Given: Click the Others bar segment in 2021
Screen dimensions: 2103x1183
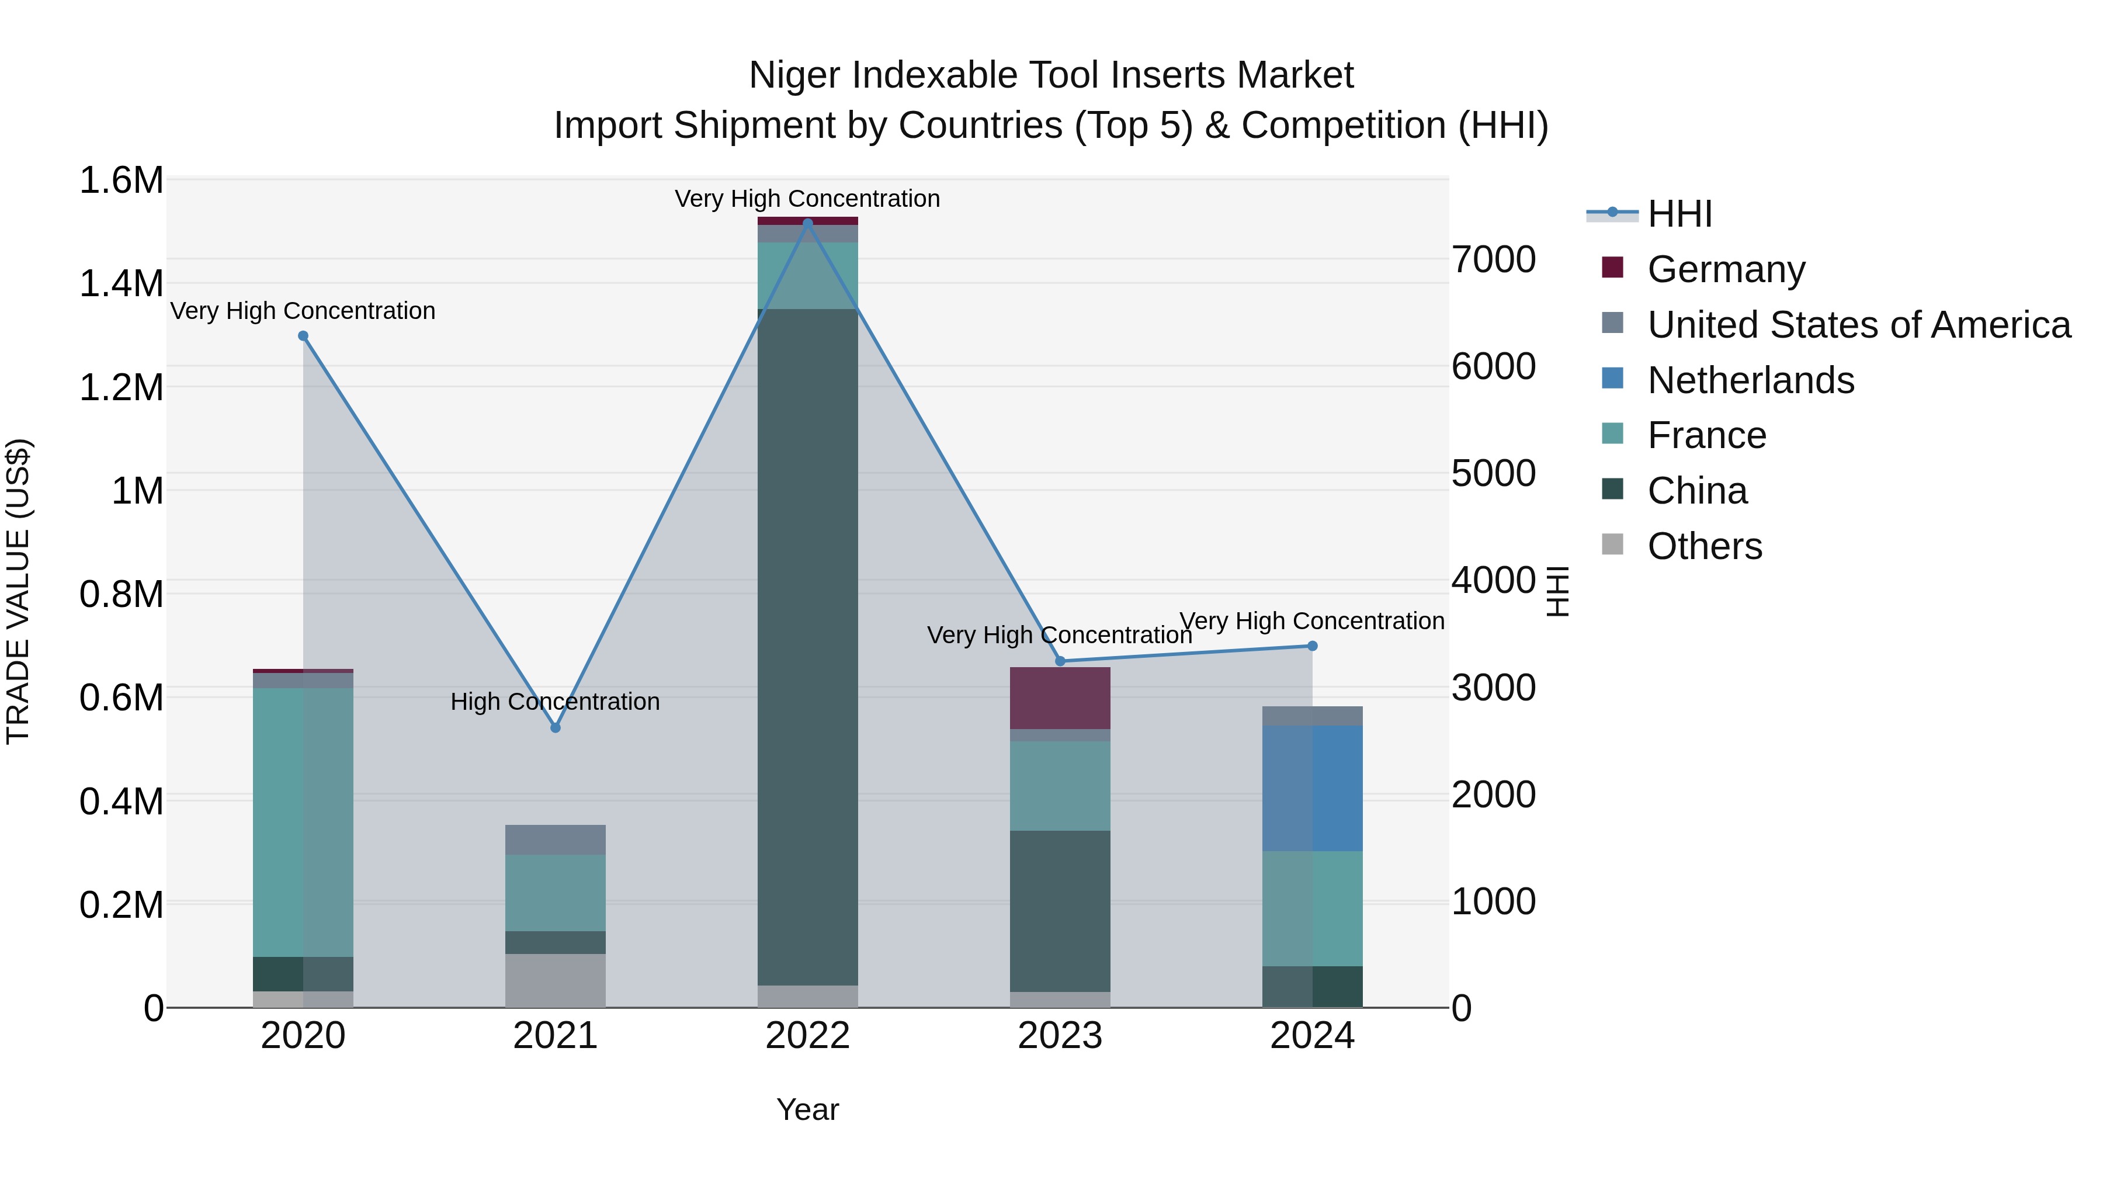Looking at the screenshot, I should 555,980.
